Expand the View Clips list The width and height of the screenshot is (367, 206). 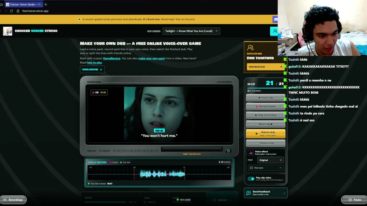point(222,200)
